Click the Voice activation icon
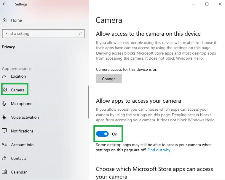Viewport: 225px width, 180px height. click(x=4, y=117)
